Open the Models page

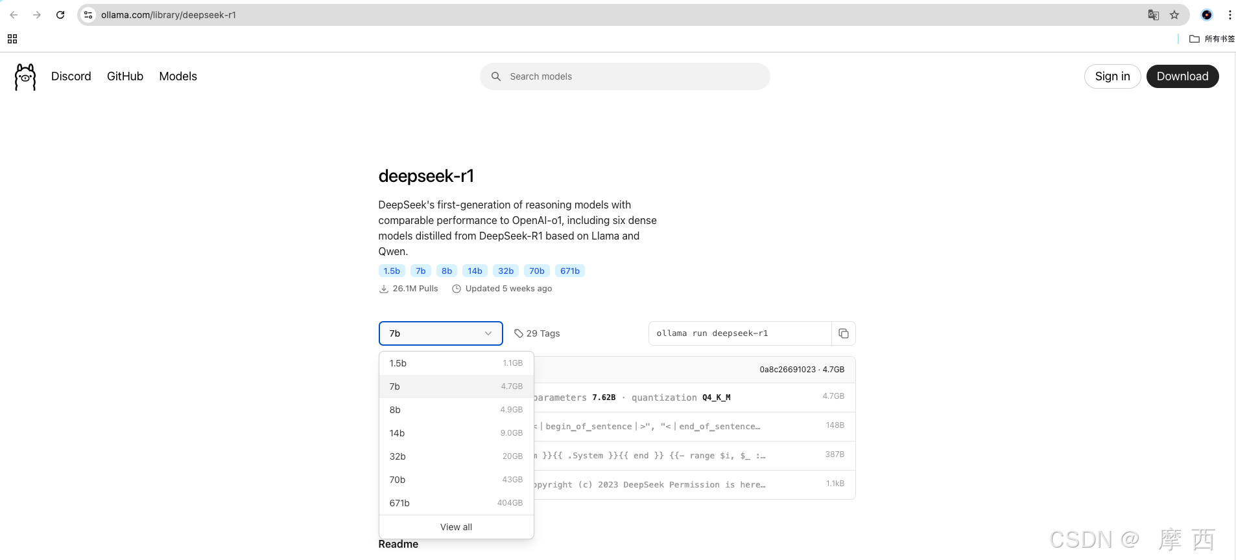[178, 76]
